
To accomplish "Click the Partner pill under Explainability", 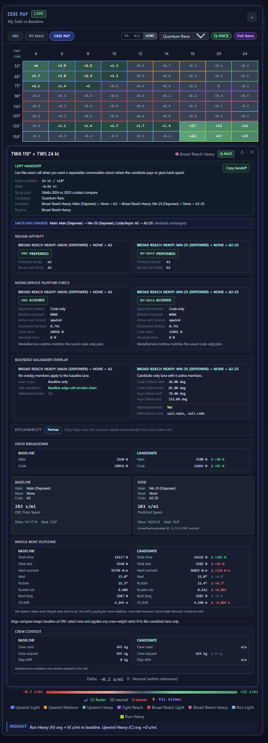I will 52,430.
